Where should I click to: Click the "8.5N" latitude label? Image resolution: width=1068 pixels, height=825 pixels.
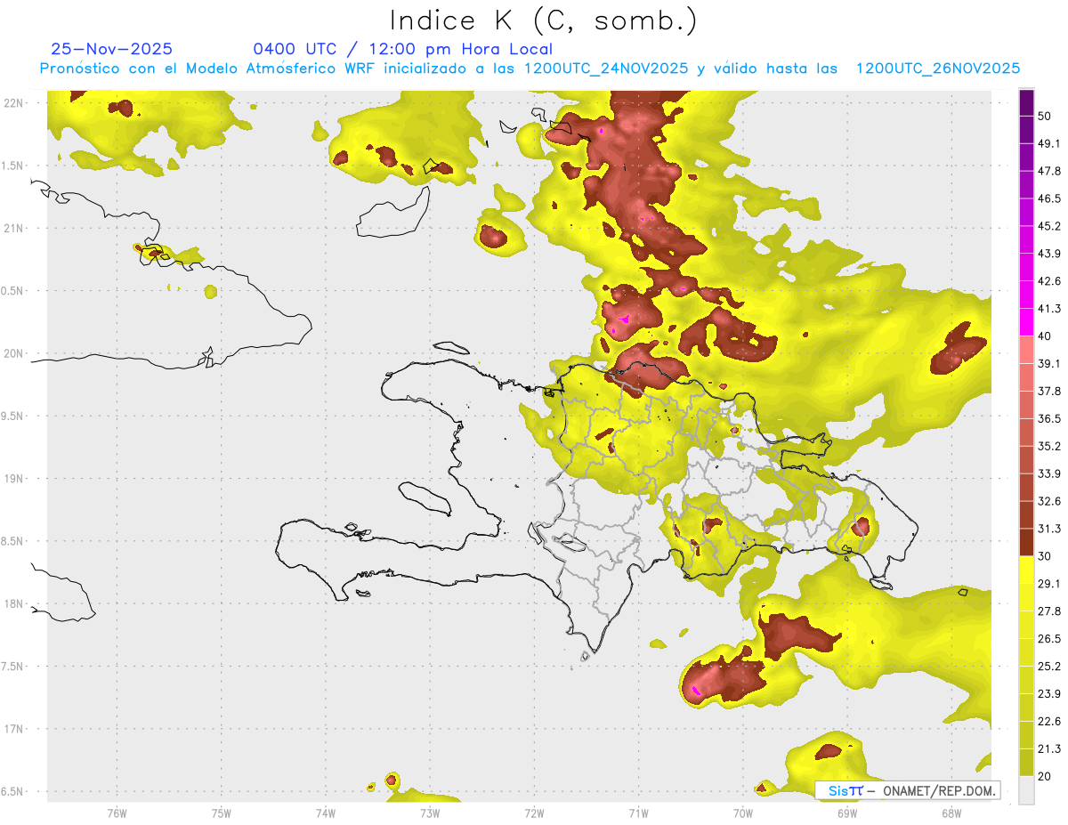tap(12, 542)
